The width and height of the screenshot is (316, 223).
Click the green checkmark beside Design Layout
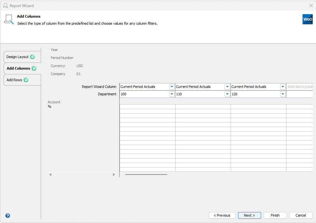tap(32, 57)
